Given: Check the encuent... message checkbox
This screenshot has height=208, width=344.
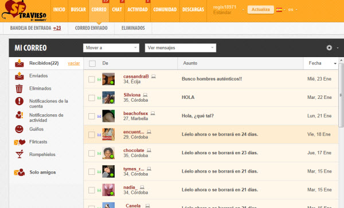Looking at the screenshot, I should [92, 135].
